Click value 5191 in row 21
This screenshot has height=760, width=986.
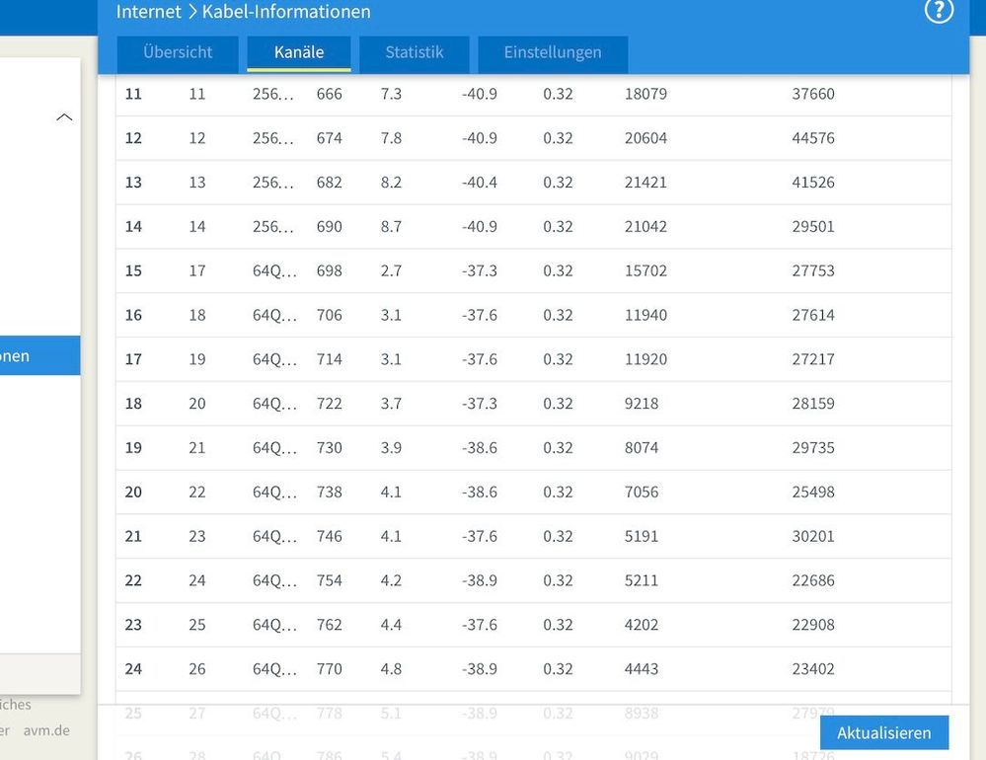point(642,536)
